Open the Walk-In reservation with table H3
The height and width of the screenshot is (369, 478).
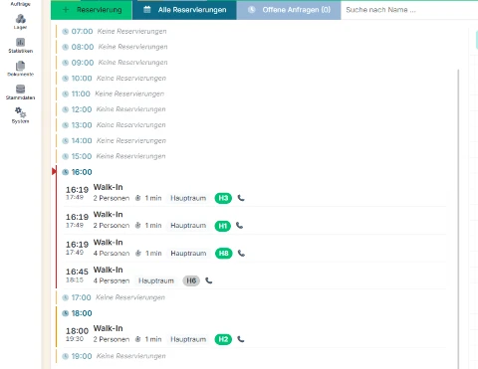[256, 193]
